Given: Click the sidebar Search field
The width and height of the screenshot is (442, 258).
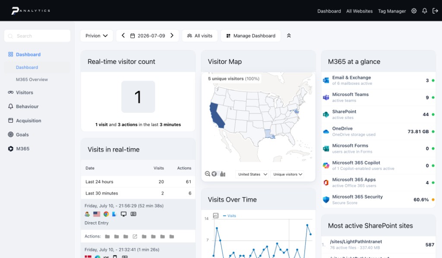Looking at the screenshot, I should point(37,36).
